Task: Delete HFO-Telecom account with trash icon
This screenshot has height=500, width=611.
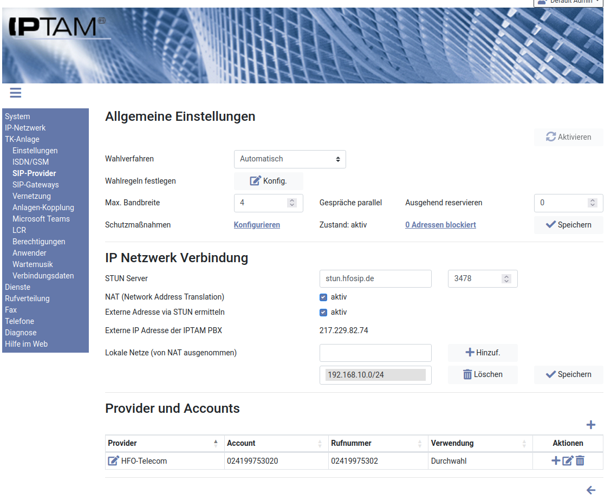Action: (x=580, y=461)
